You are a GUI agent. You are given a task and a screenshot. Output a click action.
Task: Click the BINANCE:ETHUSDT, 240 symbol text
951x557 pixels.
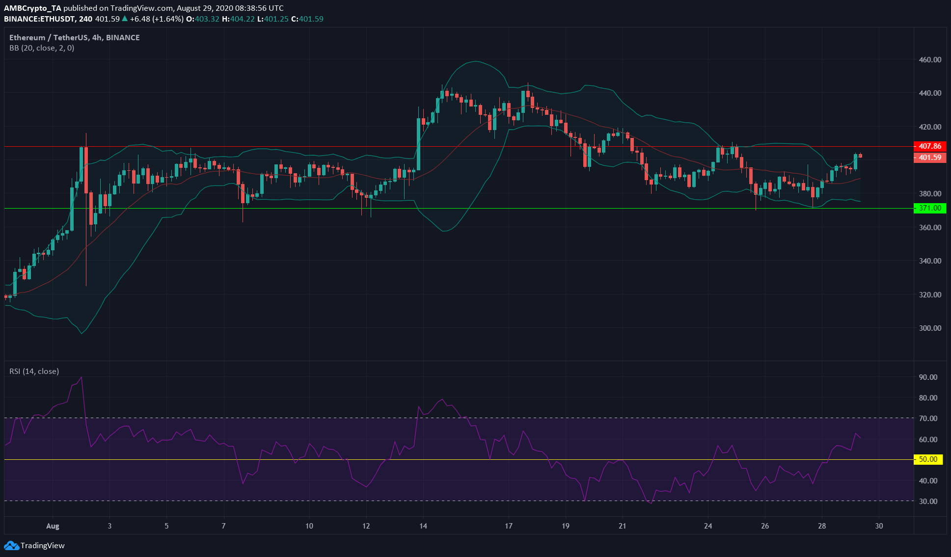(x=48, y=19)
